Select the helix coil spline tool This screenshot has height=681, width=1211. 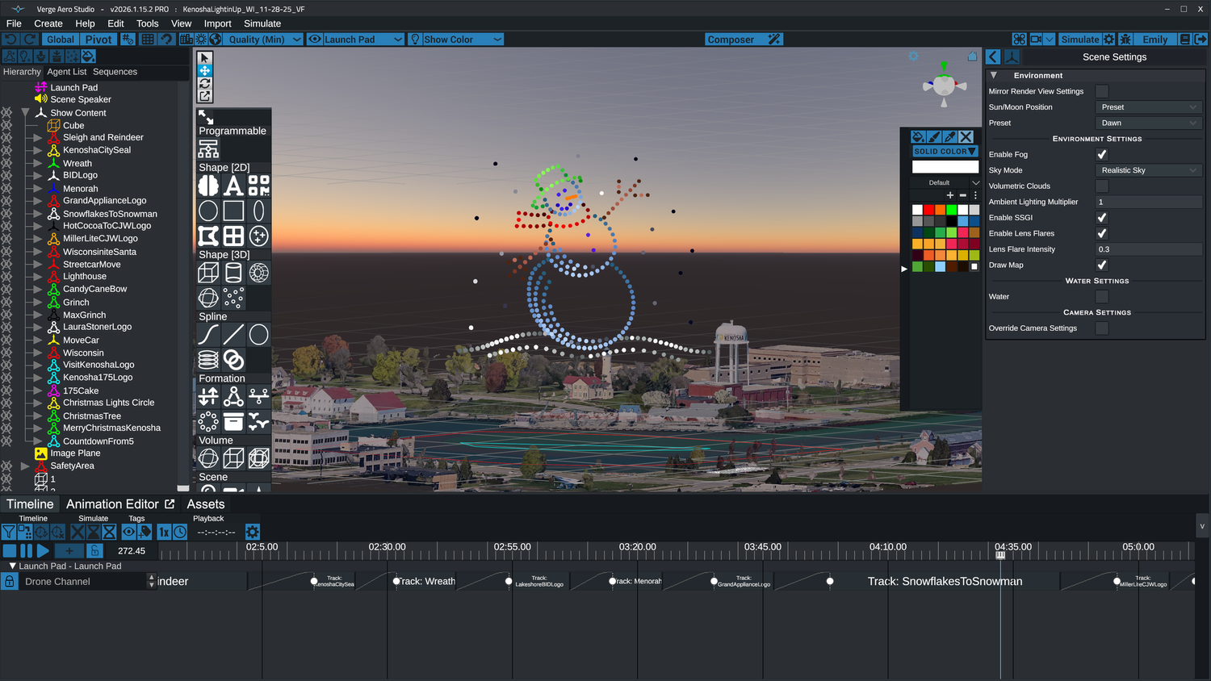coord(208,360)
